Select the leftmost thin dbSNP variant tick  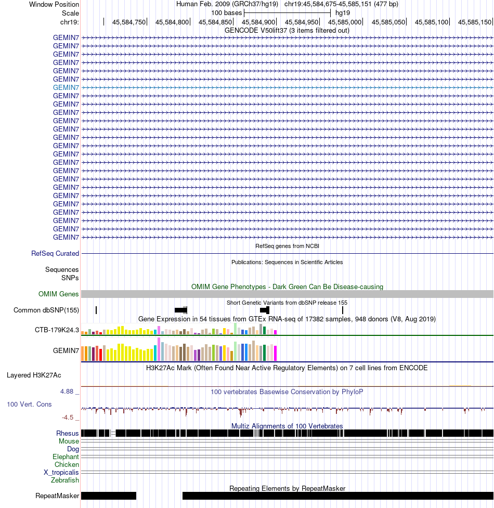pyautogui.click(x=96, y=310)
